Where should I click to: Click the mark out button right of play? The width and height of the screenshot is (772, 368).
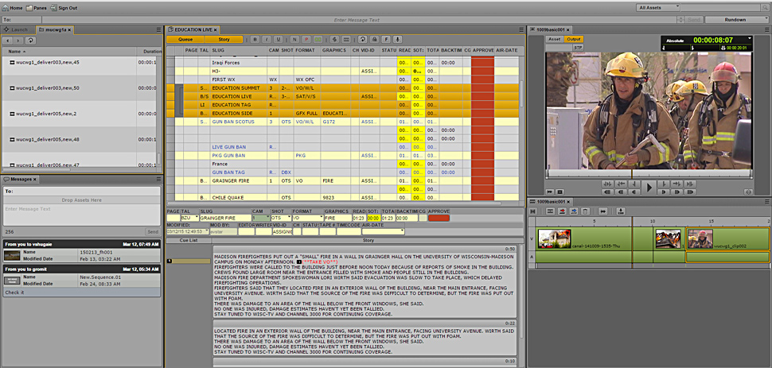click(x=662, y=184)
